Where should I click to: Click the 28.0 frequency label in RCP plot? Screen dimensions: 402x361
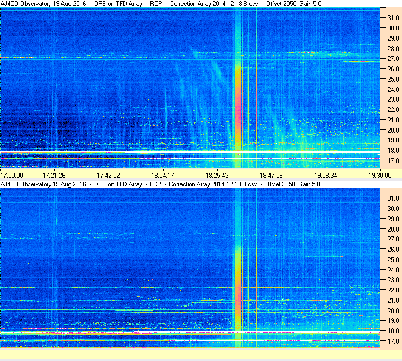pyautogui.click(x=393, y=49)
